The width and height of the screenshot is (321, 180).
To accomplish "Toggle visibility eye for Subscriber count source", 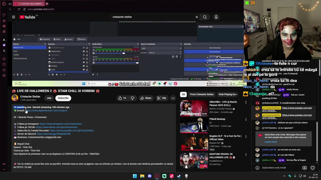I will pyautogui.click(x=84, y=48).
